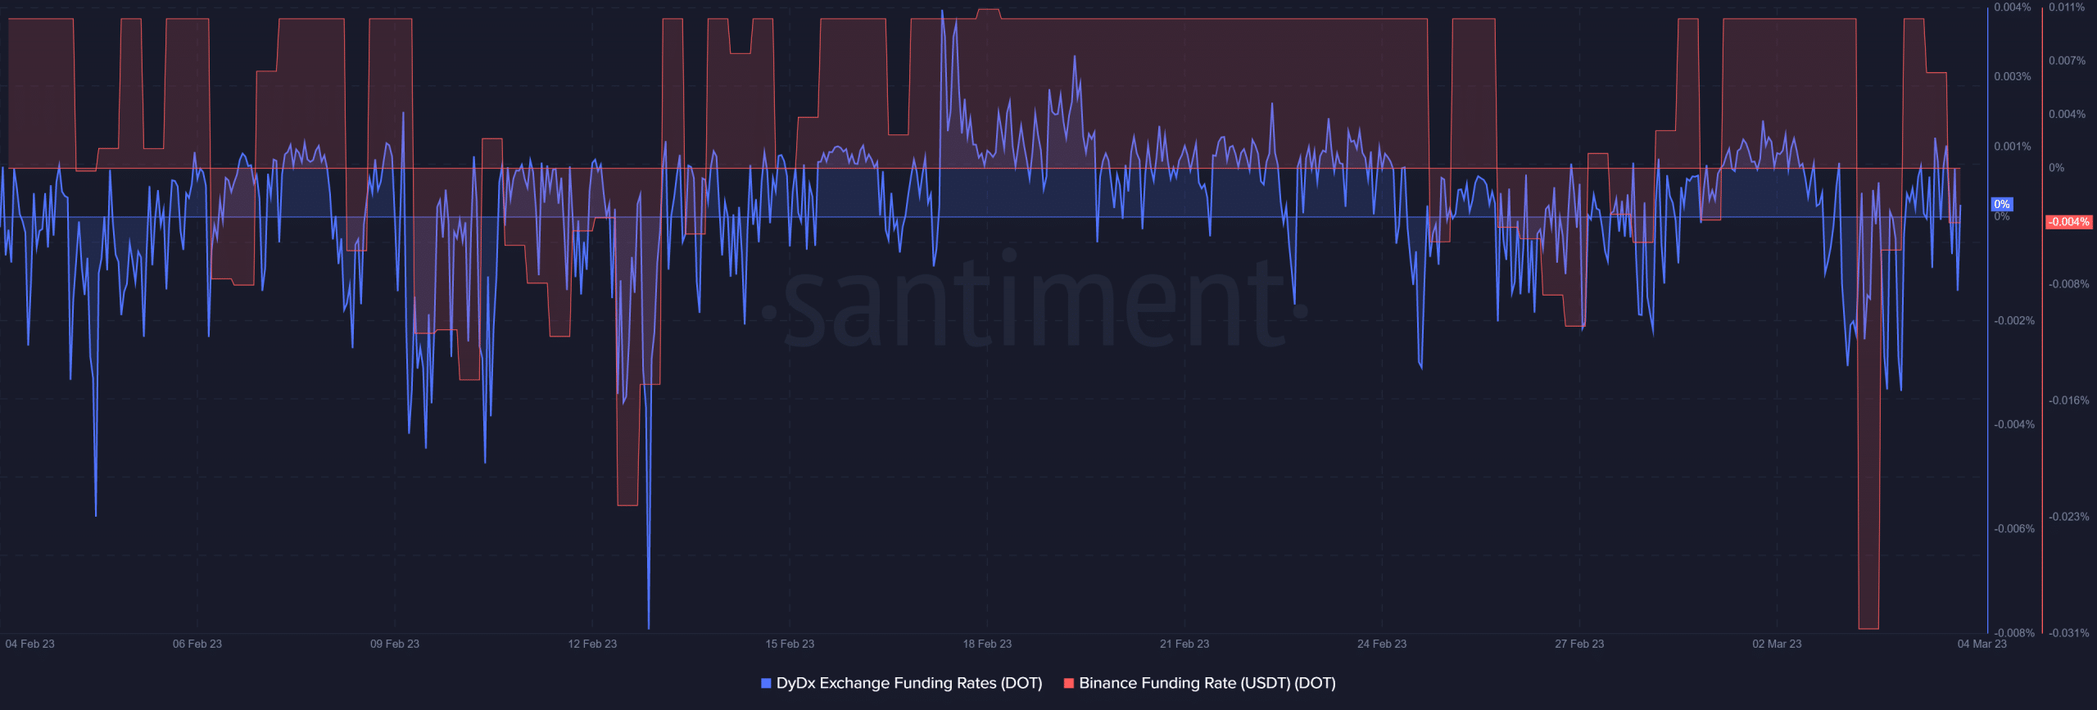Click the blue DyDx legend color square

click(x=766, y=683)
